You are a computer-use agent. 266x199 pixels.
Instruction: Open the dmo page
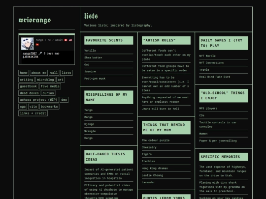click(64, 100)
